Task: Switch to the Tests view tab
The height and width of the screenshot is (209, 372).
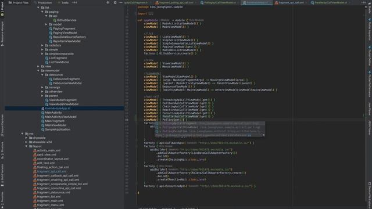Action: click(x=63, y=2)
